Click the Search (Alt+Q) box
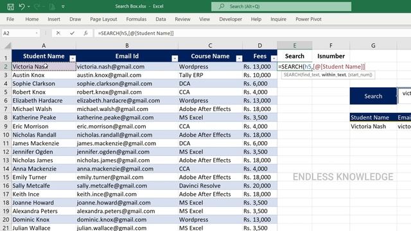 coord(281,6)
